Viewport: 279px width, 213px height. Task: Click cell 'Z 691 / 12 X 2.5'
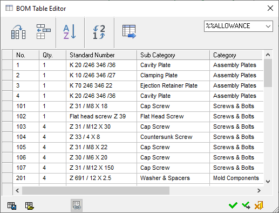pyautogui.click(x=101, y=178)
